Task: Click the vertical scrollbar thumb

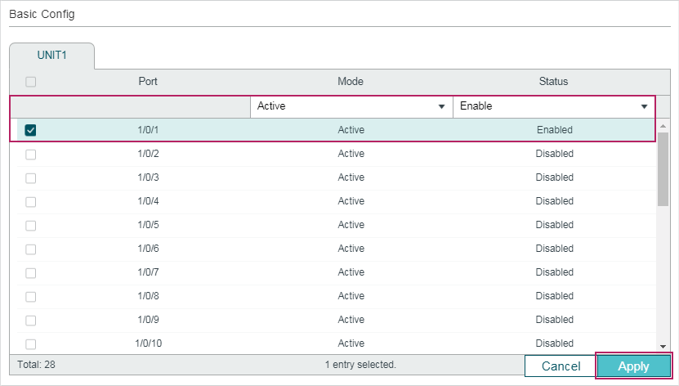Action: tap(663, 169)
